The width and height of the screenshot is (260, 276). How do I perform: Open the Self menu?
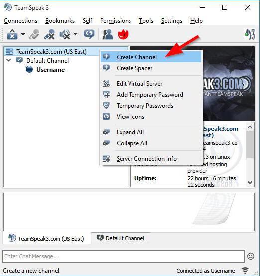point(87,21)
